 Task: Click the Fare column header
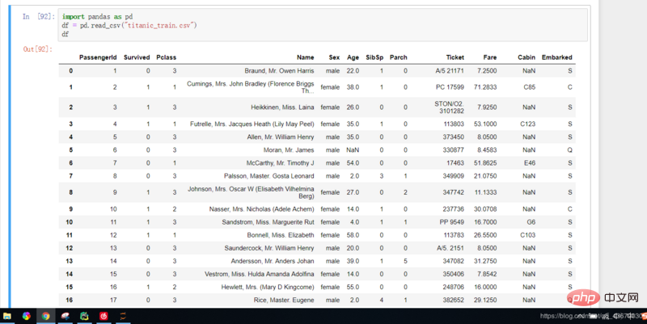(490, 57)
